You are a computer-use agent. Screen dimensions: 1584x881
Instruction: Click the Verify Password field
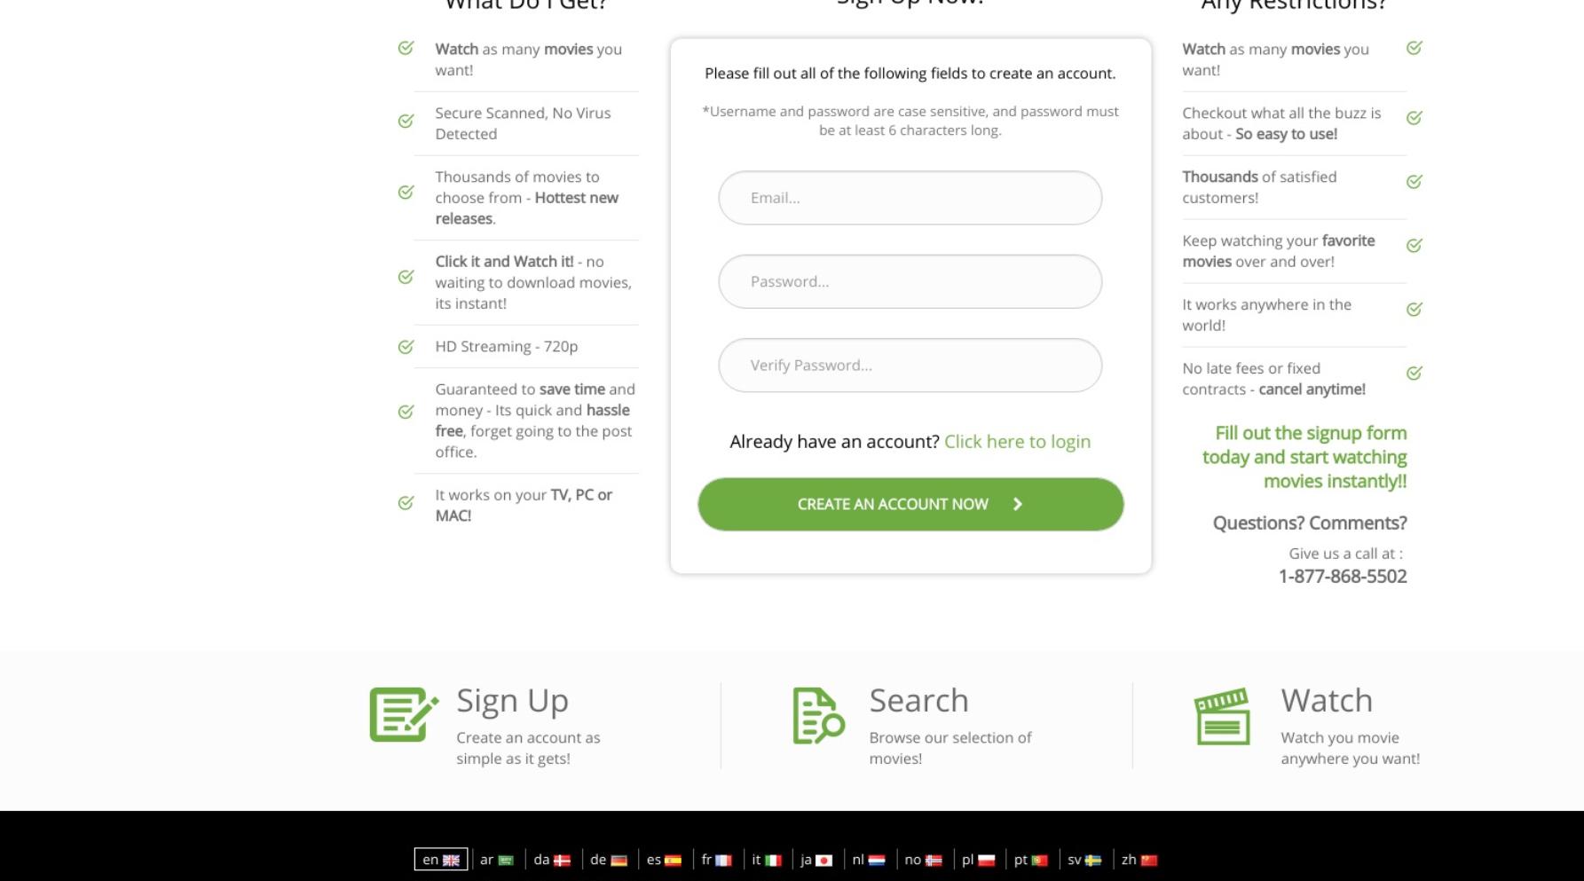click(910, 365)
